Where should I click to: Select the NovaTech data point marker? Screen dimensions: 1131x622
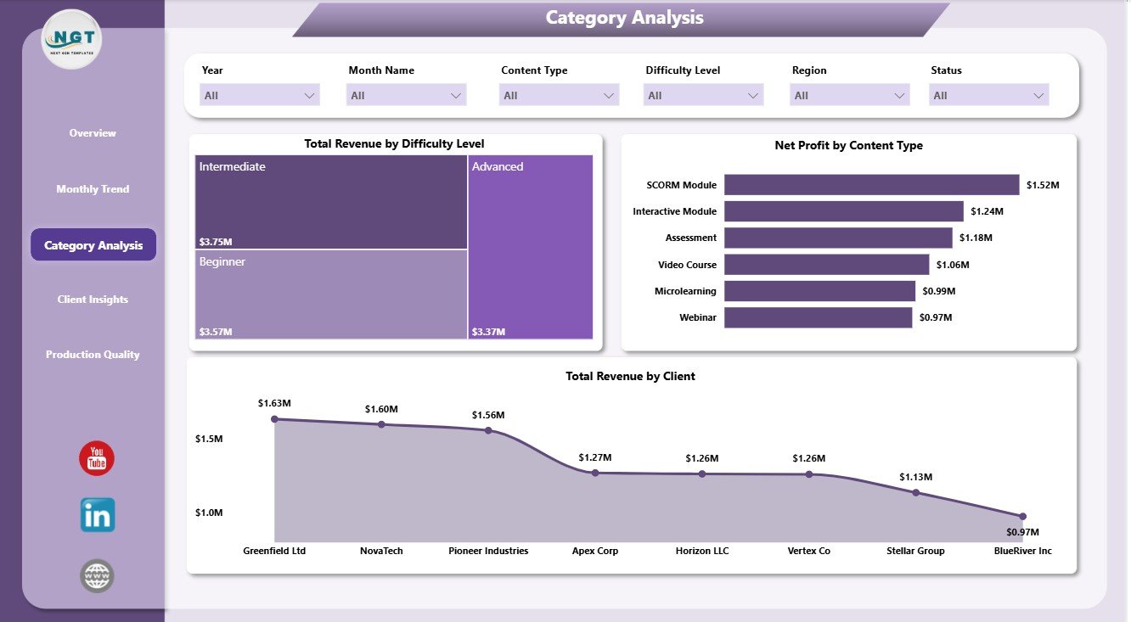381,424
